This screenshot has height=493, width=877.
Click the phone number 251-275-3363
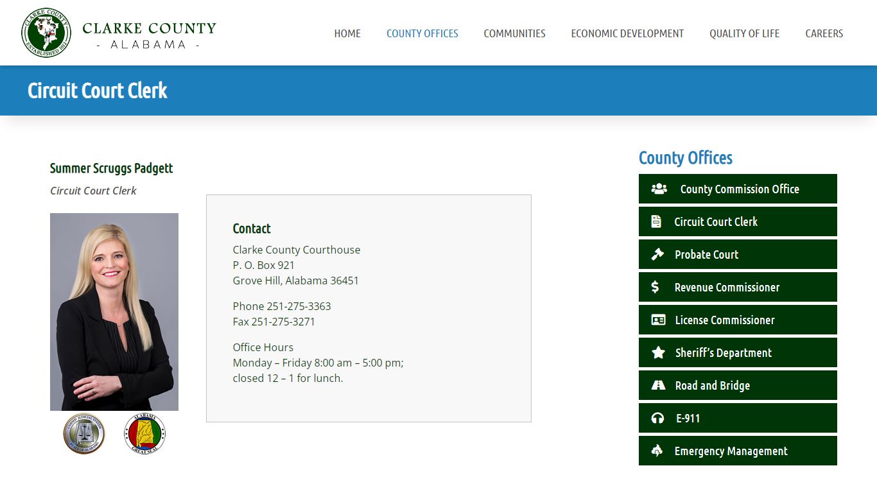[x=299, y=306]
